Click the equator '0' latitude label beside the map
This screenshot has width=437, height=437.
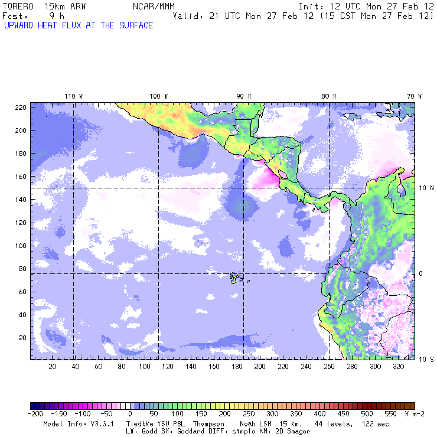click(421, 273)
